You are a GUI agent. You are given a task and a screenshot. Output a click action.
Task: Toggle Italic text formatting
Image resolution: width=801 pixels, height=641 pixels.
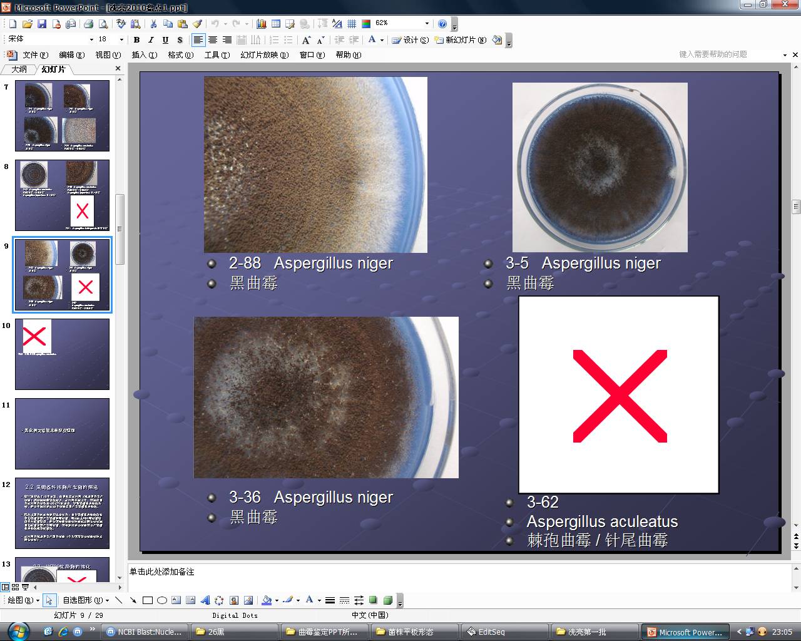pos(151,40)
